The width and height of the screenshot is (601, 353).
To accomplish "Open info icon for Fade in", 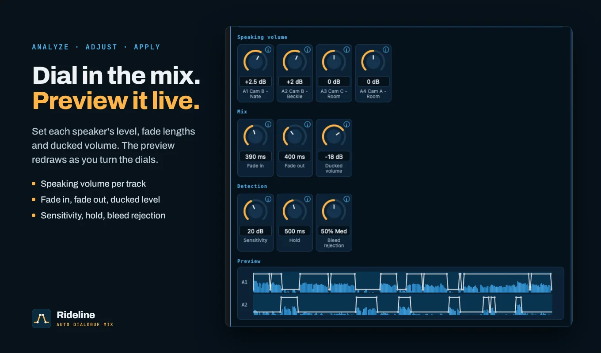I will click(268, 124).
